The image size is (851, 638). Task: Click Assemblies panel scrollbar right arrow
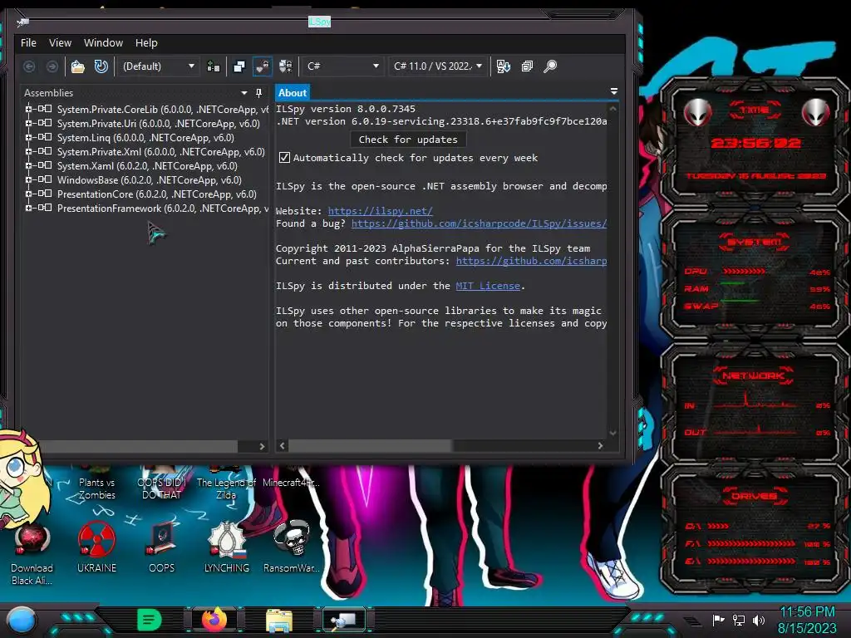pyautogui.click(x=262, y=446)
